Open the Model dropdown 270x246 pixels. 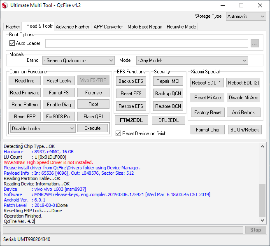tap(192, 61)
